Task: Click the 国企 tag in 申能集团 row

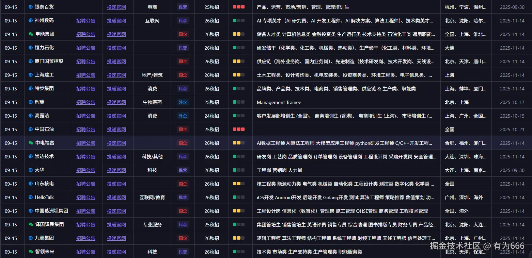Action: coord(183,34)
